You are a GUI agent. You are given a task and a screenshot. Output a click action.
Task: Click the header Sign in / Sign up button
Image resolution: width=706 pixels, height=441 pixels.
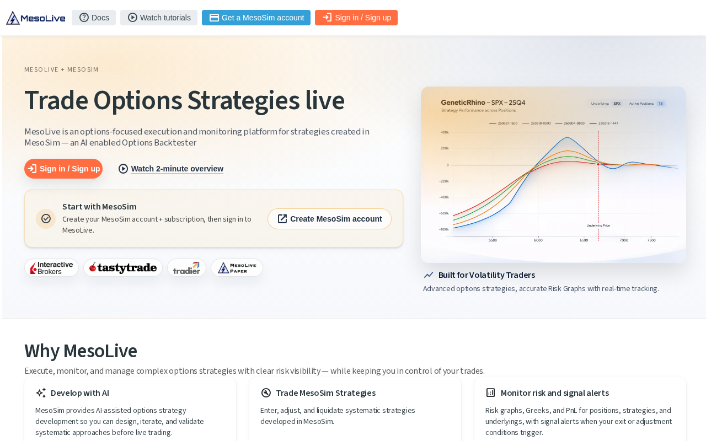(x=356, y=18)
